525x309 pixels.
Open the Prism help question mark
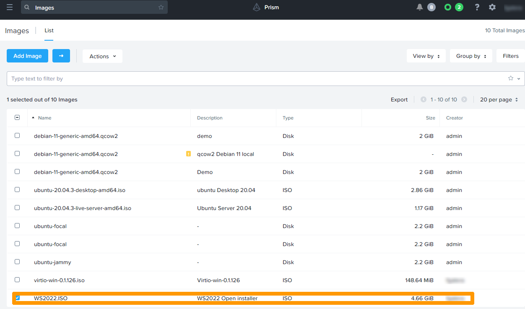pos(477,7)
